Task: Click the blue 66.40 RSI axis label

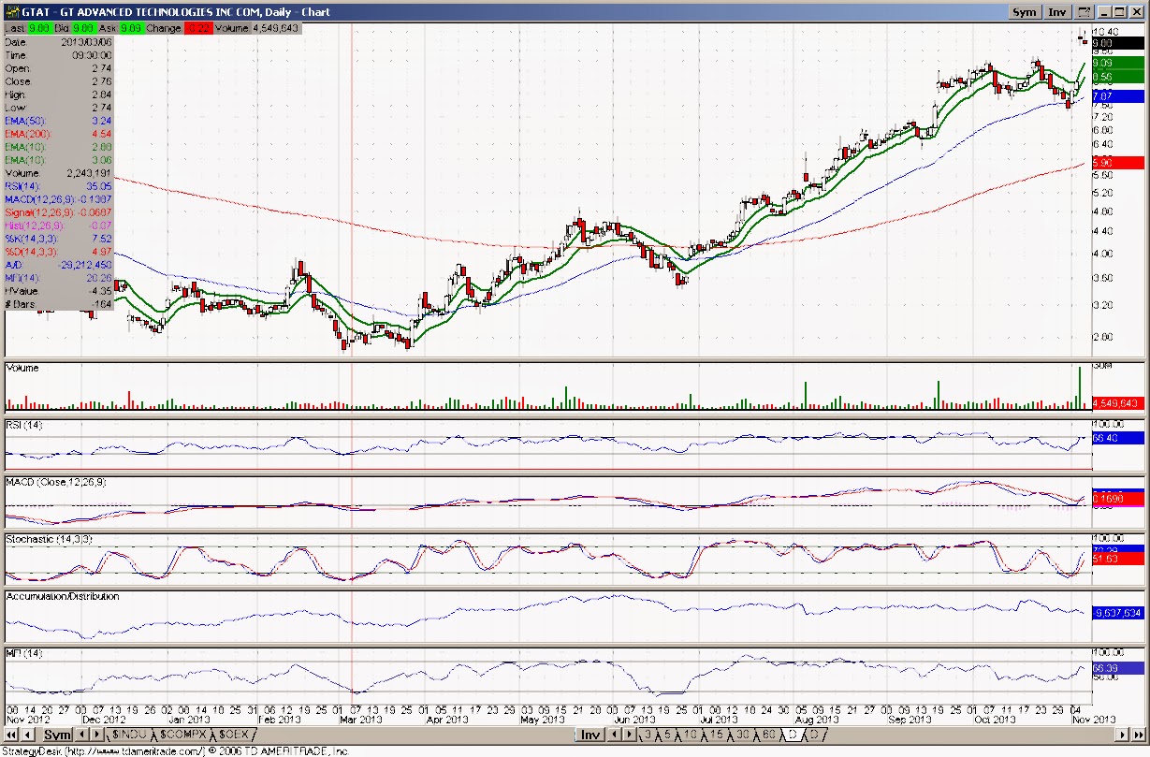Action: (x=1119, y=438)
